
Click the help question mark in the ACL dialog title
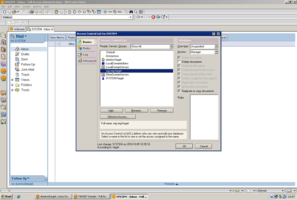tap(214, 34)
